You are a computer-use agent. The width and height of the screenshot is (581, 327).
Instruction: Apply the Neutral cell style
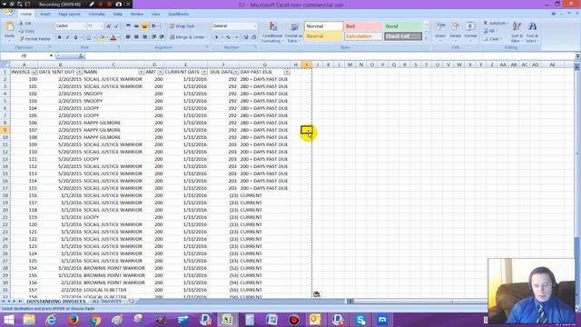tap(323, 36)
